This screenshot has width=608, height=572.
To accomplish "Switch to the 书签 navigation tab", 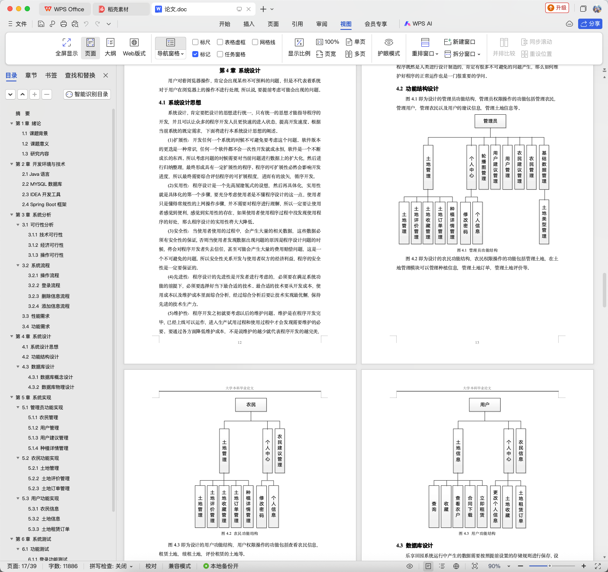I will point(51,75).
